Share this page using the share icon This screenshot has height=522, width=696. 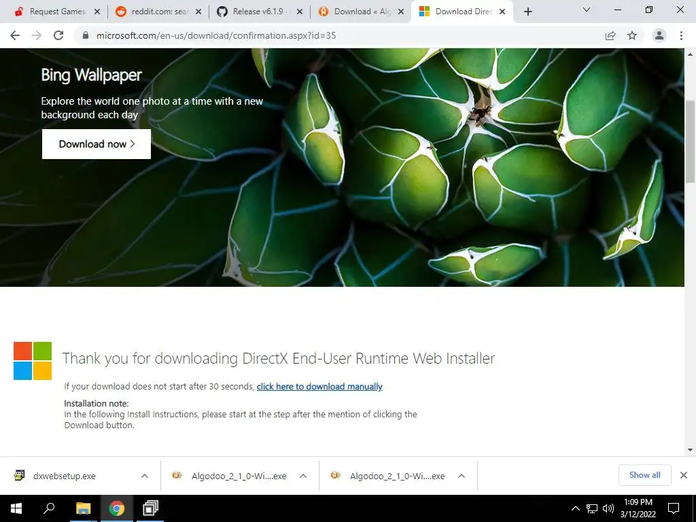tap(610, 35)
